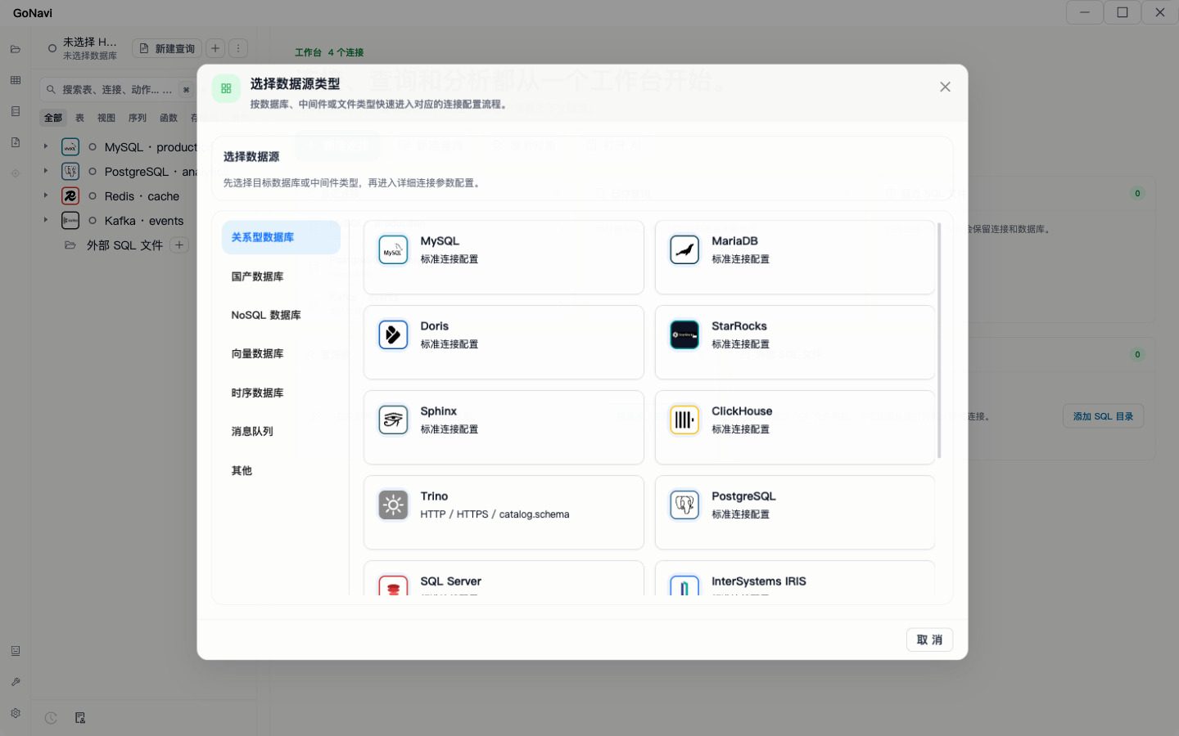Select the 外部 SQL 文件 folder row

click(x=124, y=245)
